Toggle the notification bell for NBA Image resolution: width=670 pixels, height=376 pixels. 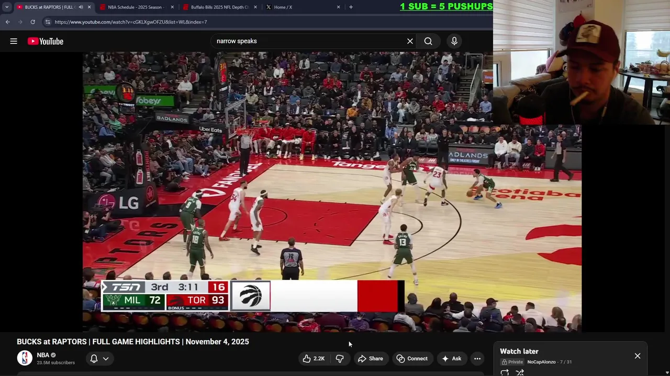click(x=94, y=358)
